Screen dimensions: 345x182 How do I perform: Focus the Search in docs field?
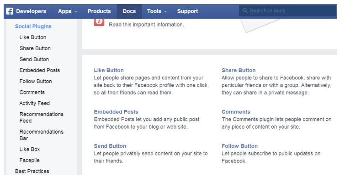point(287,11)
